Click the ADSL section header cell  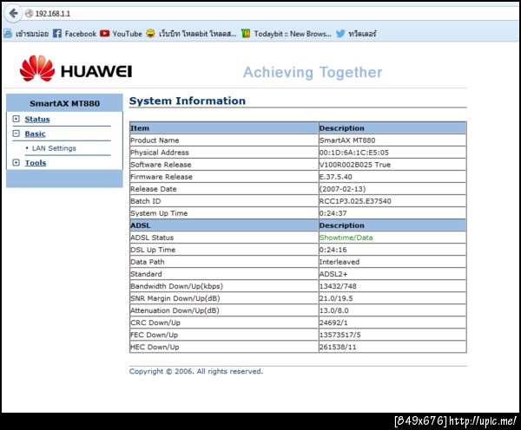tap(224, 225)
